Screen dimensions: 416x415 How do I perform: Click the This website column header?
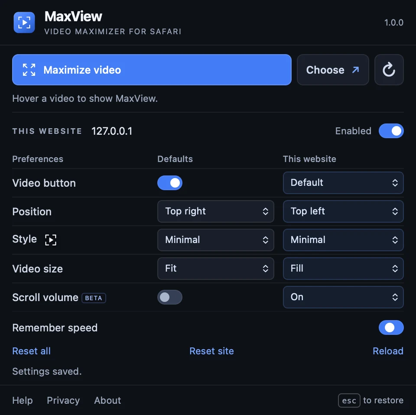tap(309, 159)
